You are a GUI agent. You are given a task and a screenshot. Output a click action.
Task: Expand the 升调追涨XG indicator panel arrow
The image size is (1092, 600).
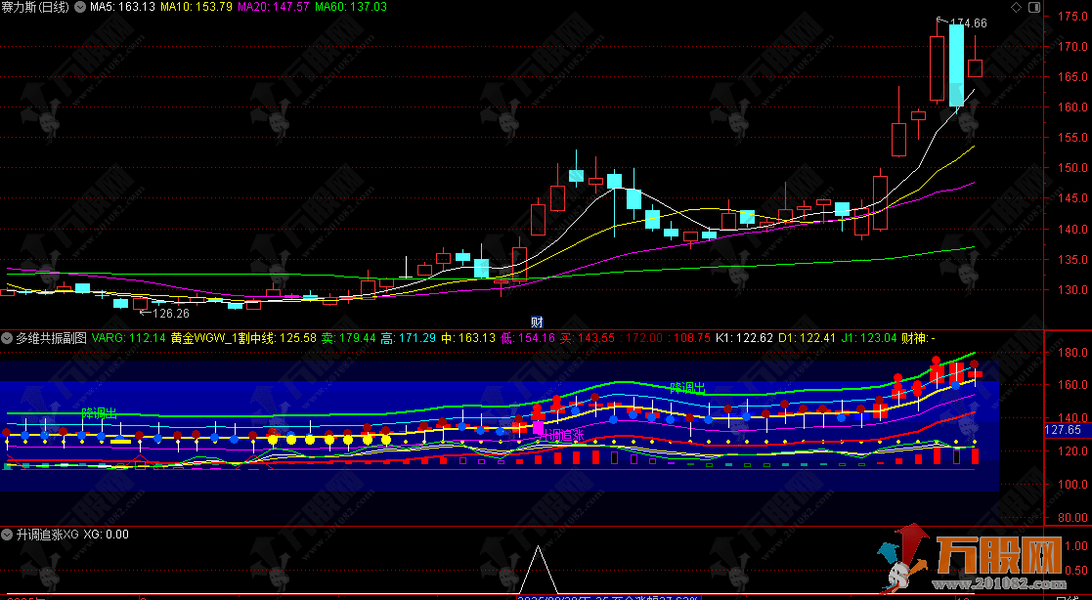7,535
